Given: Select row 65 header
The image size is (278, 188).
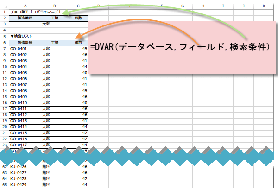Looking at the screenshot, I should pyautogui.click(x=5, y=185).
